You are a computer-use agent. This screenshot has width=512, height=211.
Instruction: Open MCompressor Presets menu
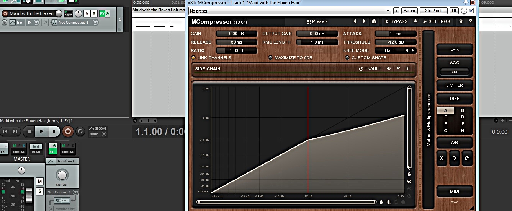(317, 22)
